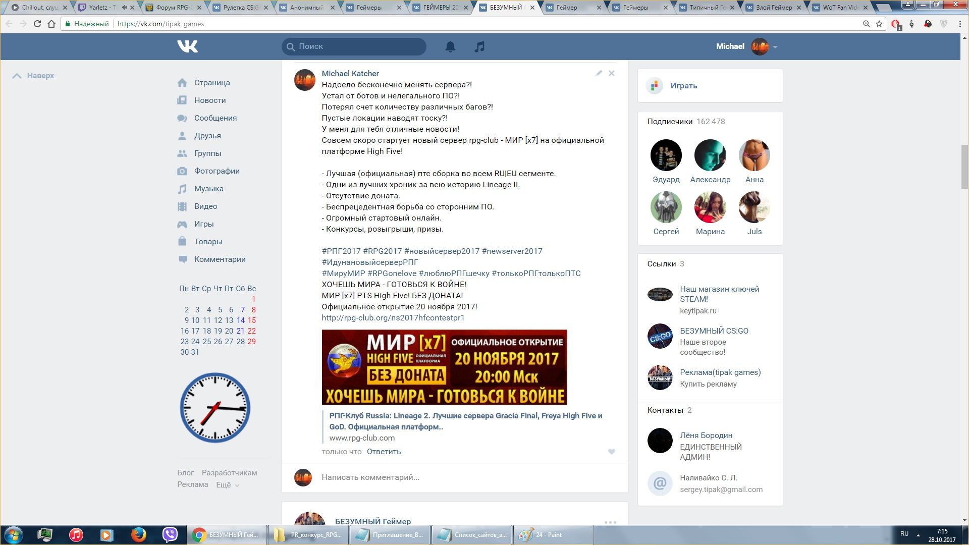Open the options dots on БЕЗУМНЫЙ Геймер post

click(x=610, y=522)
